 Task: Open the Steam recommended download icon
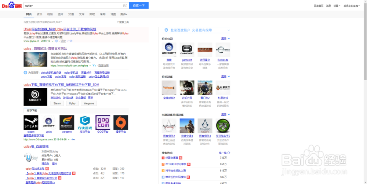[31, 122]
